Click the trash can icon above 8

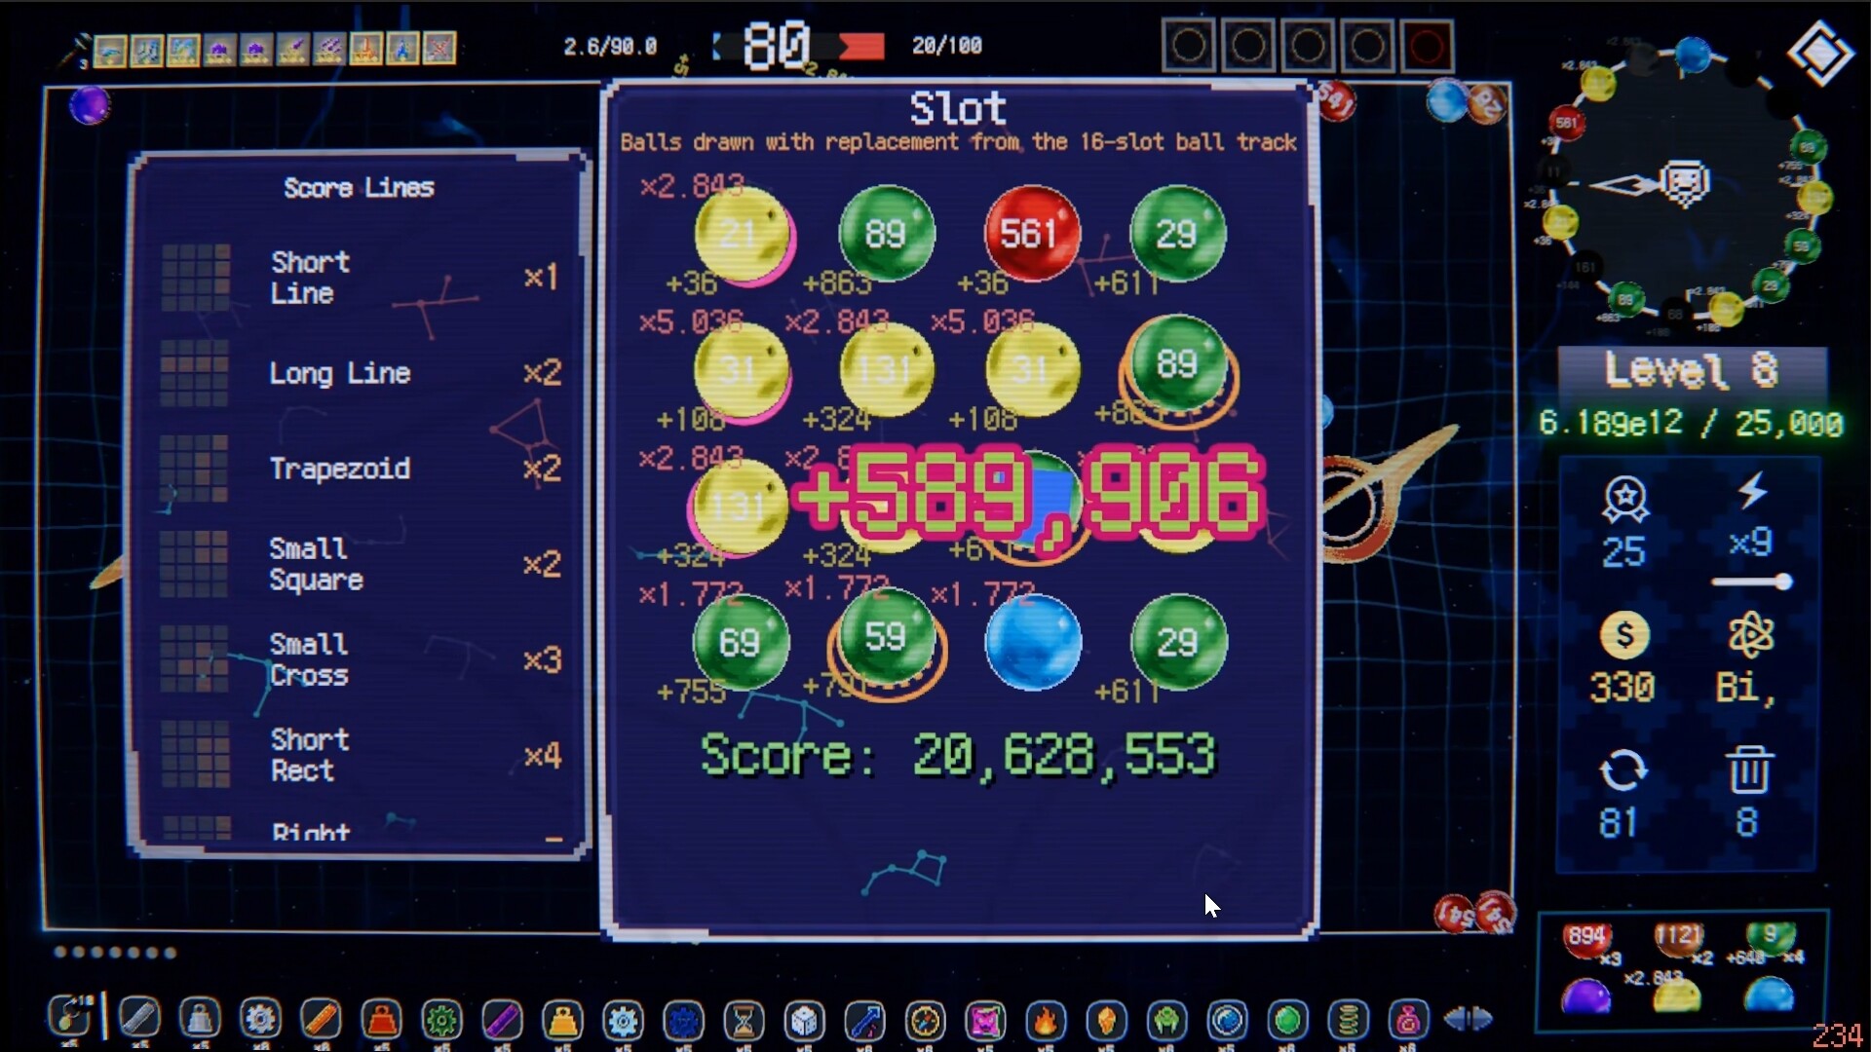click(x=1748, y=770)
